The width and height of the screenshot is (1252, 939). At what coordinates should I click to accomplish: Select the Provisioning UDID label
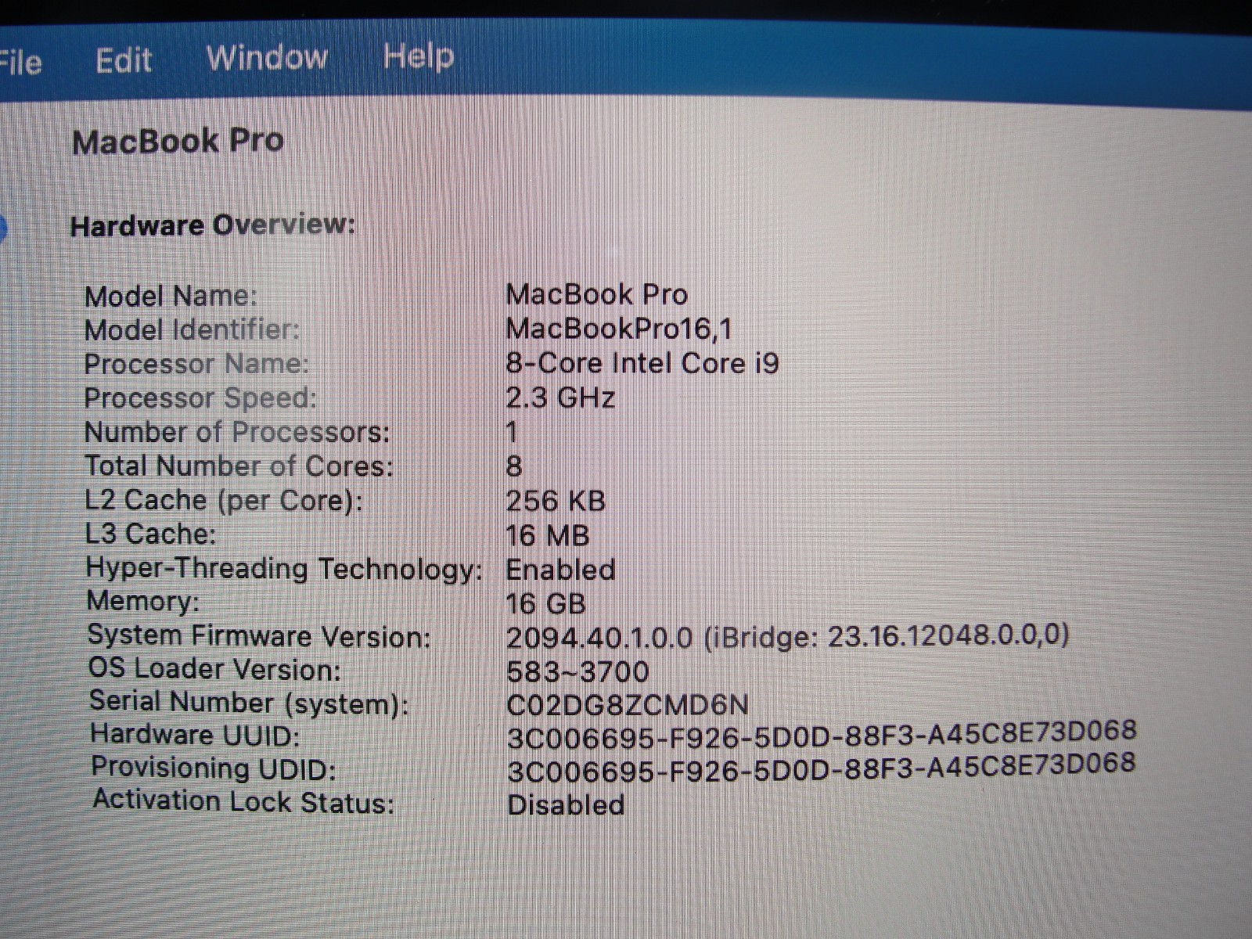(214, 768)
